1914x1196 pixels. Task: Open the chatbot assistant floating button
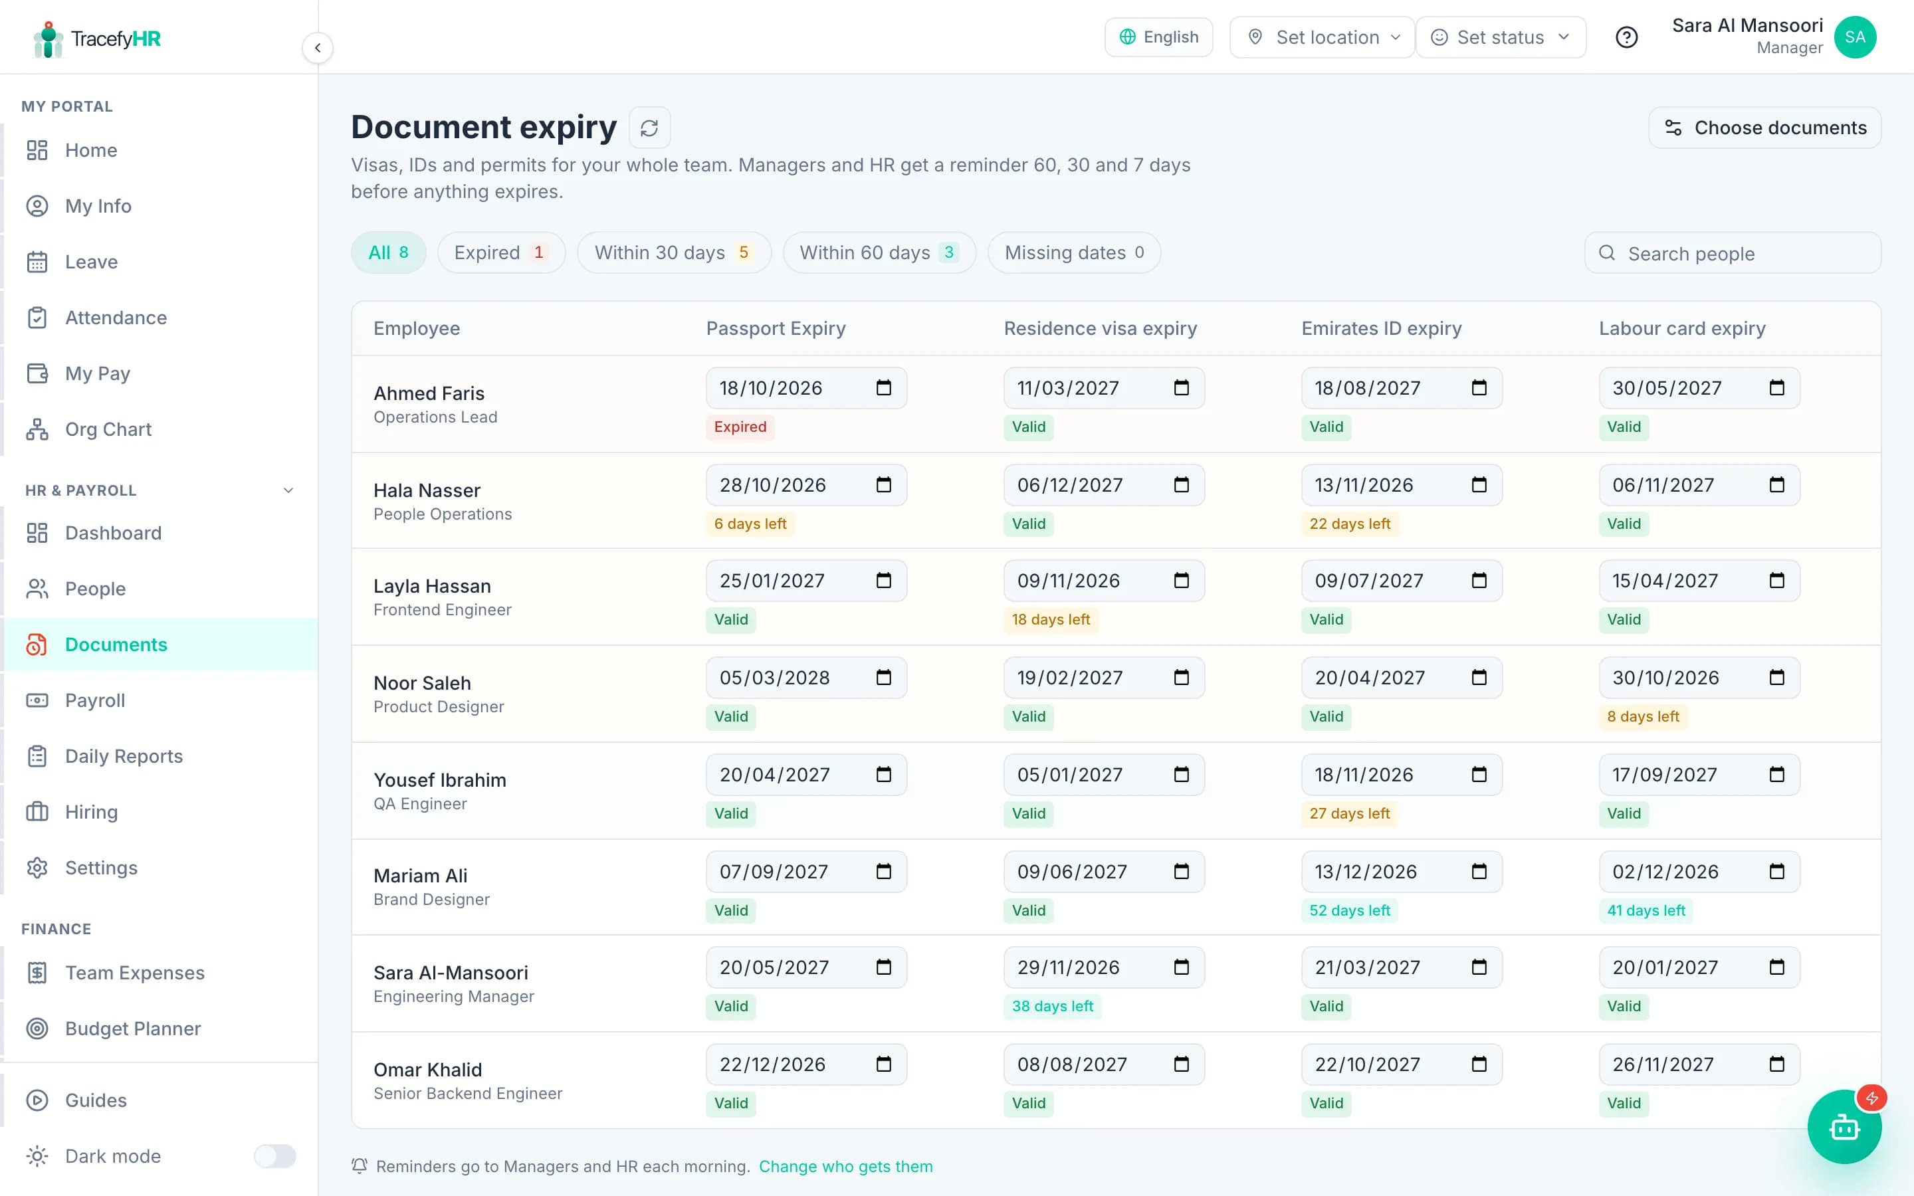point(1844,1126)
